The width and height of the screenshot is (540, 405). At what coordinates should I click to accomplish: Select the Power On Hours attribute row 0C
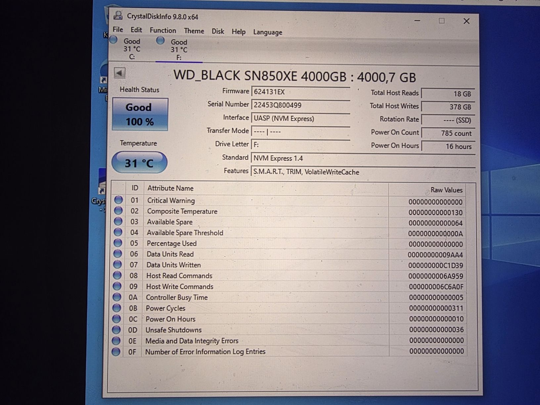(x=289, y=319)
